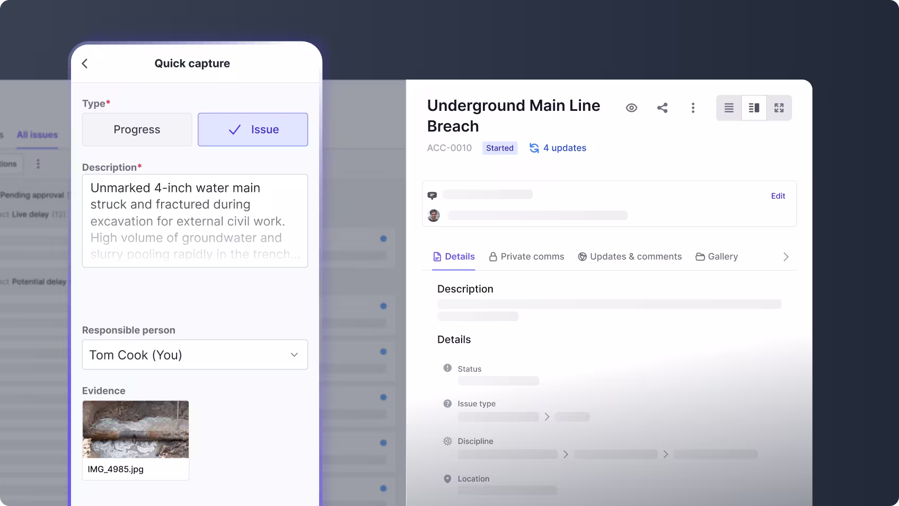Edit the issue description text field
This screenshot has height=506, width=899.
point(195,221)
